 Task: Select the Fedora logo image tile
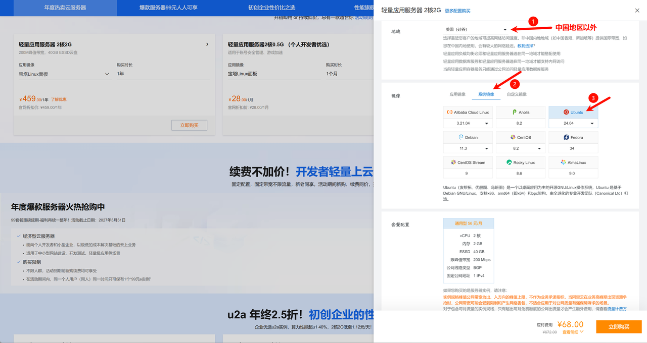(567, 137)
